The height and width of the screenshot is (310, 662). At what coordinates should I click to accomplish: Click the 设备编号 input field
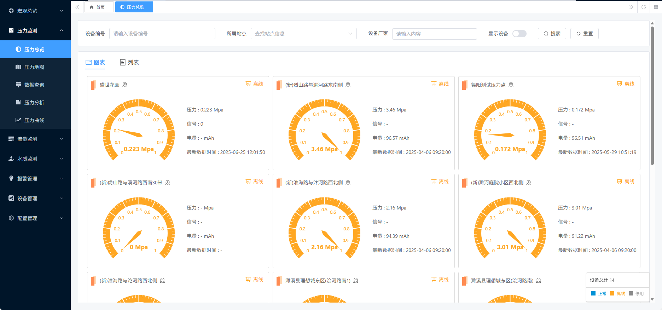[162, 34]
